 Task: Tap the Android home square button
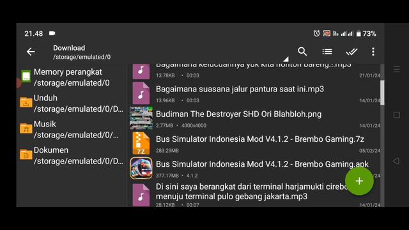coord(397,115)
